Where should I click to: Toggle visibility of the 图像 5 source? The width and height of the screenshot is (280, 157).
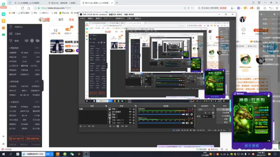pos(130,109)
